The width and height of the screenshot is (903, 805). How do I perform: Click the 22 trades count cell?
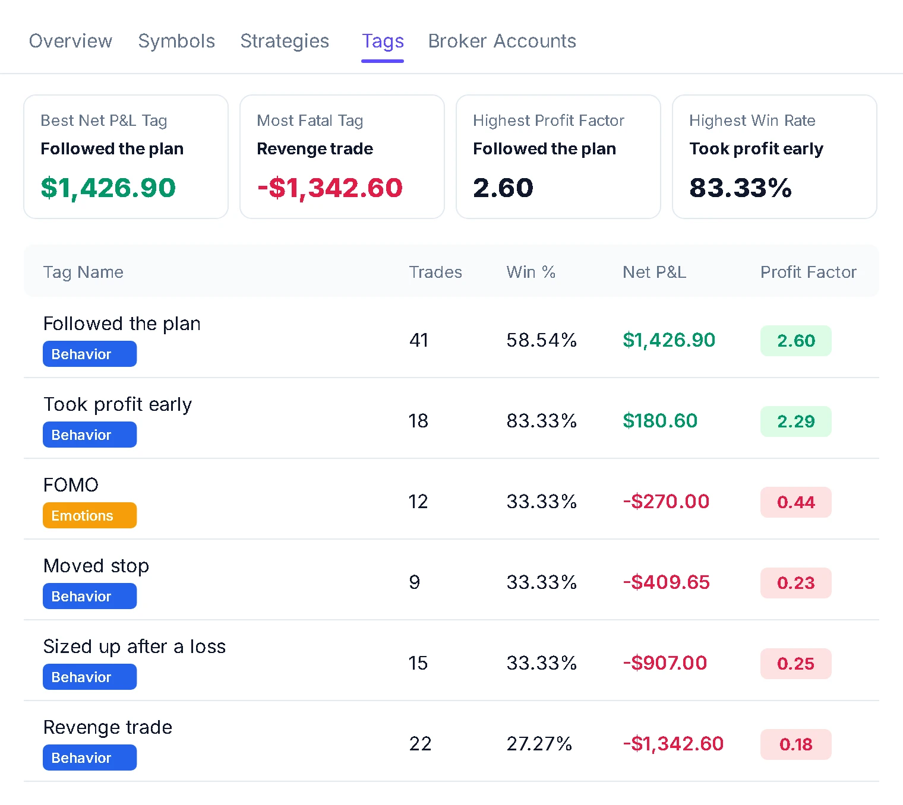(420, 744)
